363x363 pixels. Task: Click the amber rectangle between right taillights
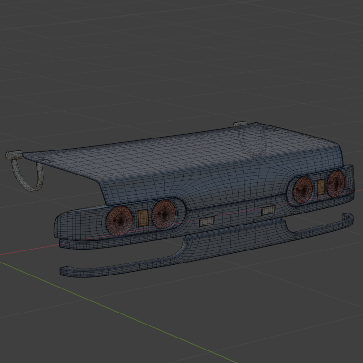click(320, 187)
